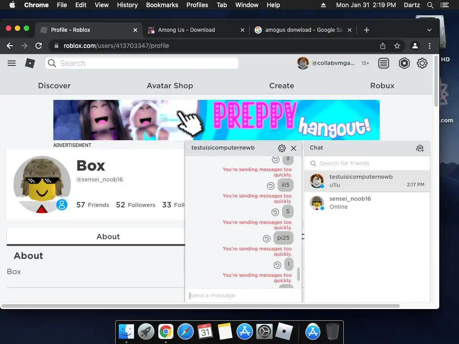This screenshot has height=344, width=459.
Task: Click the Roblox logo home icon
Action: [30, 63]
